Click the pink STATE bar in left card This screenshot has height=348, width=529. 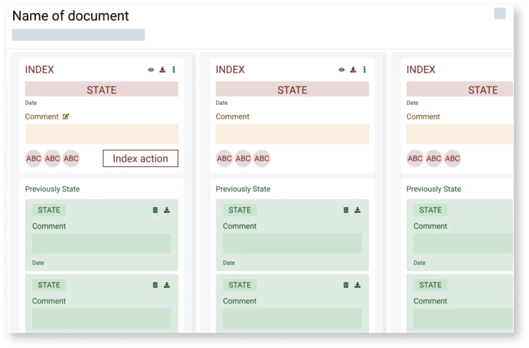[x=102, y=89]
